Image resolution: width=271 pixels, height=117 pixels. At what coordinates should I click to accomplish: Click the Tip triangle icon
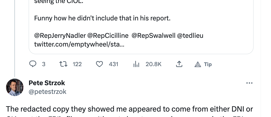[198, 64]
